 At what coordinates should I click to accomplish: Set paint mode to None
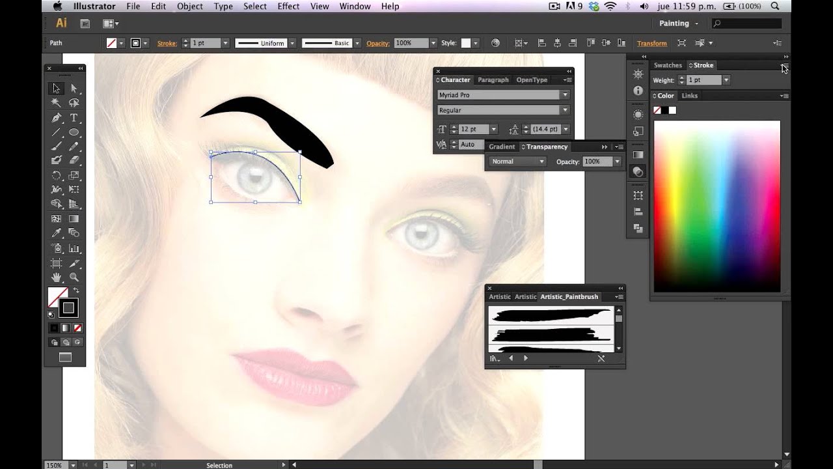(77, 328)
